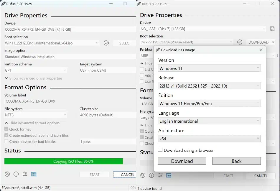Open the Version dropdown showing Windows 11
This screenshot has height=191, width=280.
pos(209,68)
